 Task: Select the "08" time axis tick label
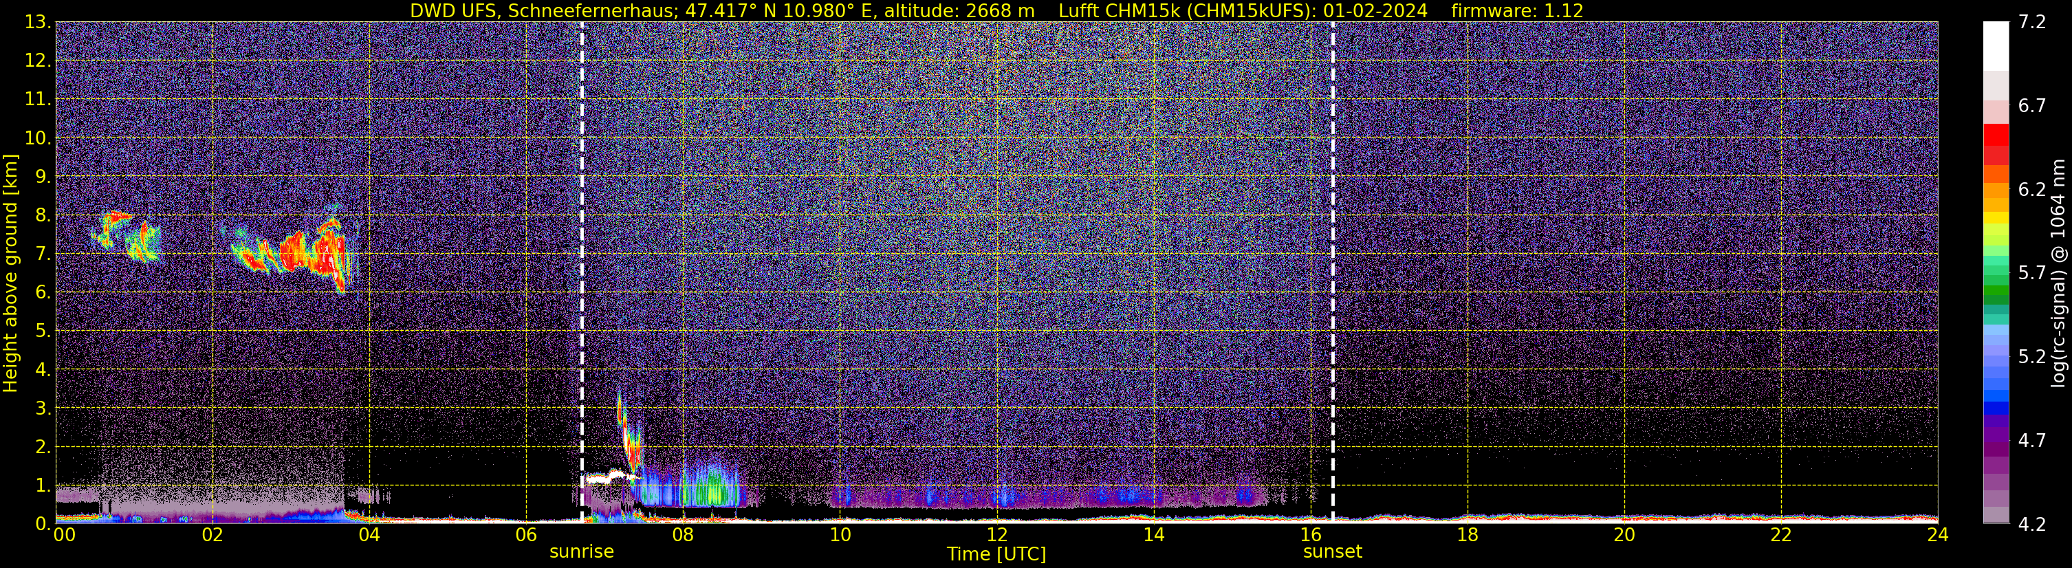[683, 535]
